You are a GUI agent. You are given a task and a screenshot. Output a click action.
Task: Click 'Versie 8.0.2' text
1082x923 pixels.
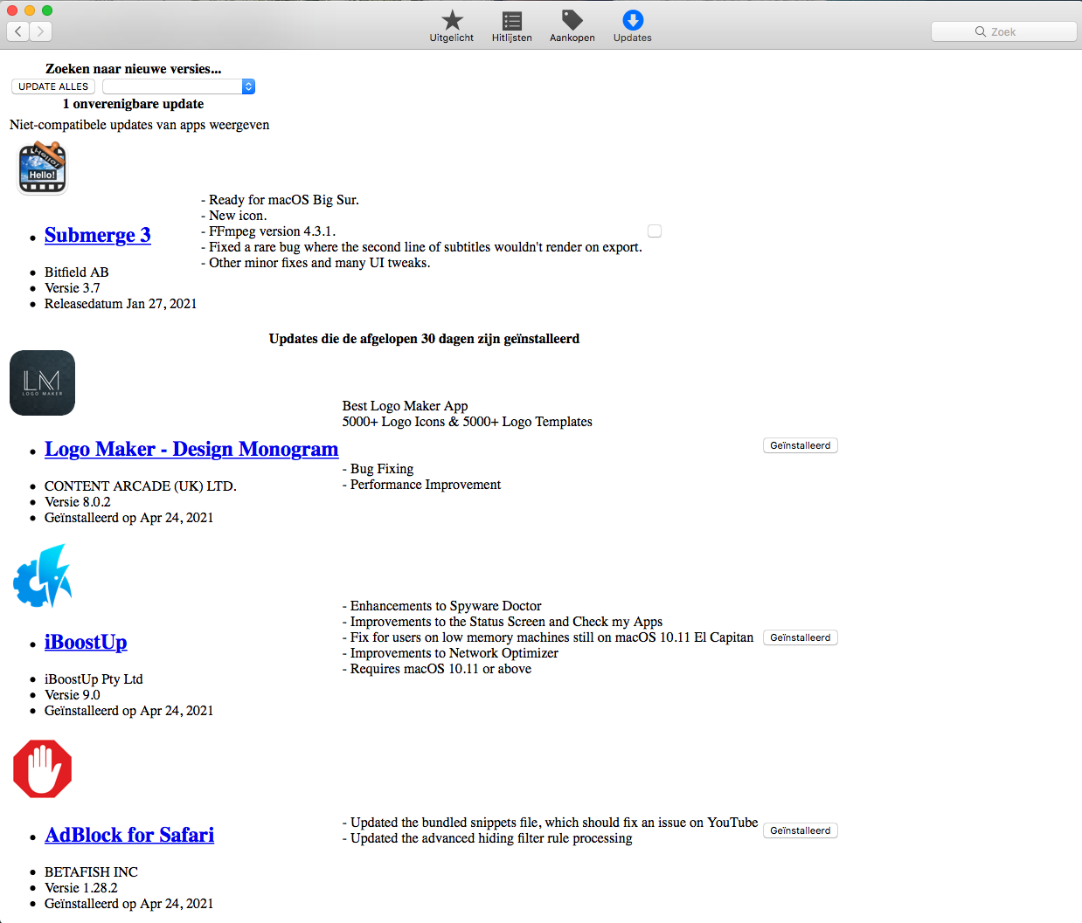tap(78, 502)
